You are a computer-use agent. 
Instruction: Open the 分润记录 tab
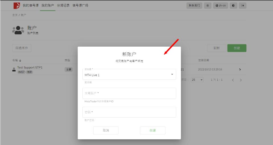(x=63, y=5)
